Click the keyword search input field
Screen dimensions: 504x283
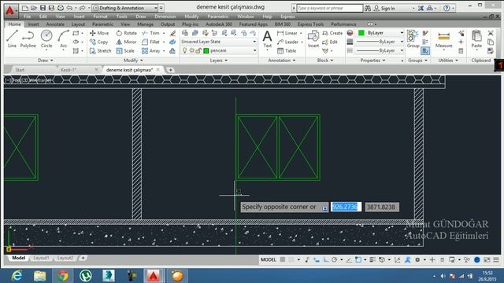tap(329, 8)
